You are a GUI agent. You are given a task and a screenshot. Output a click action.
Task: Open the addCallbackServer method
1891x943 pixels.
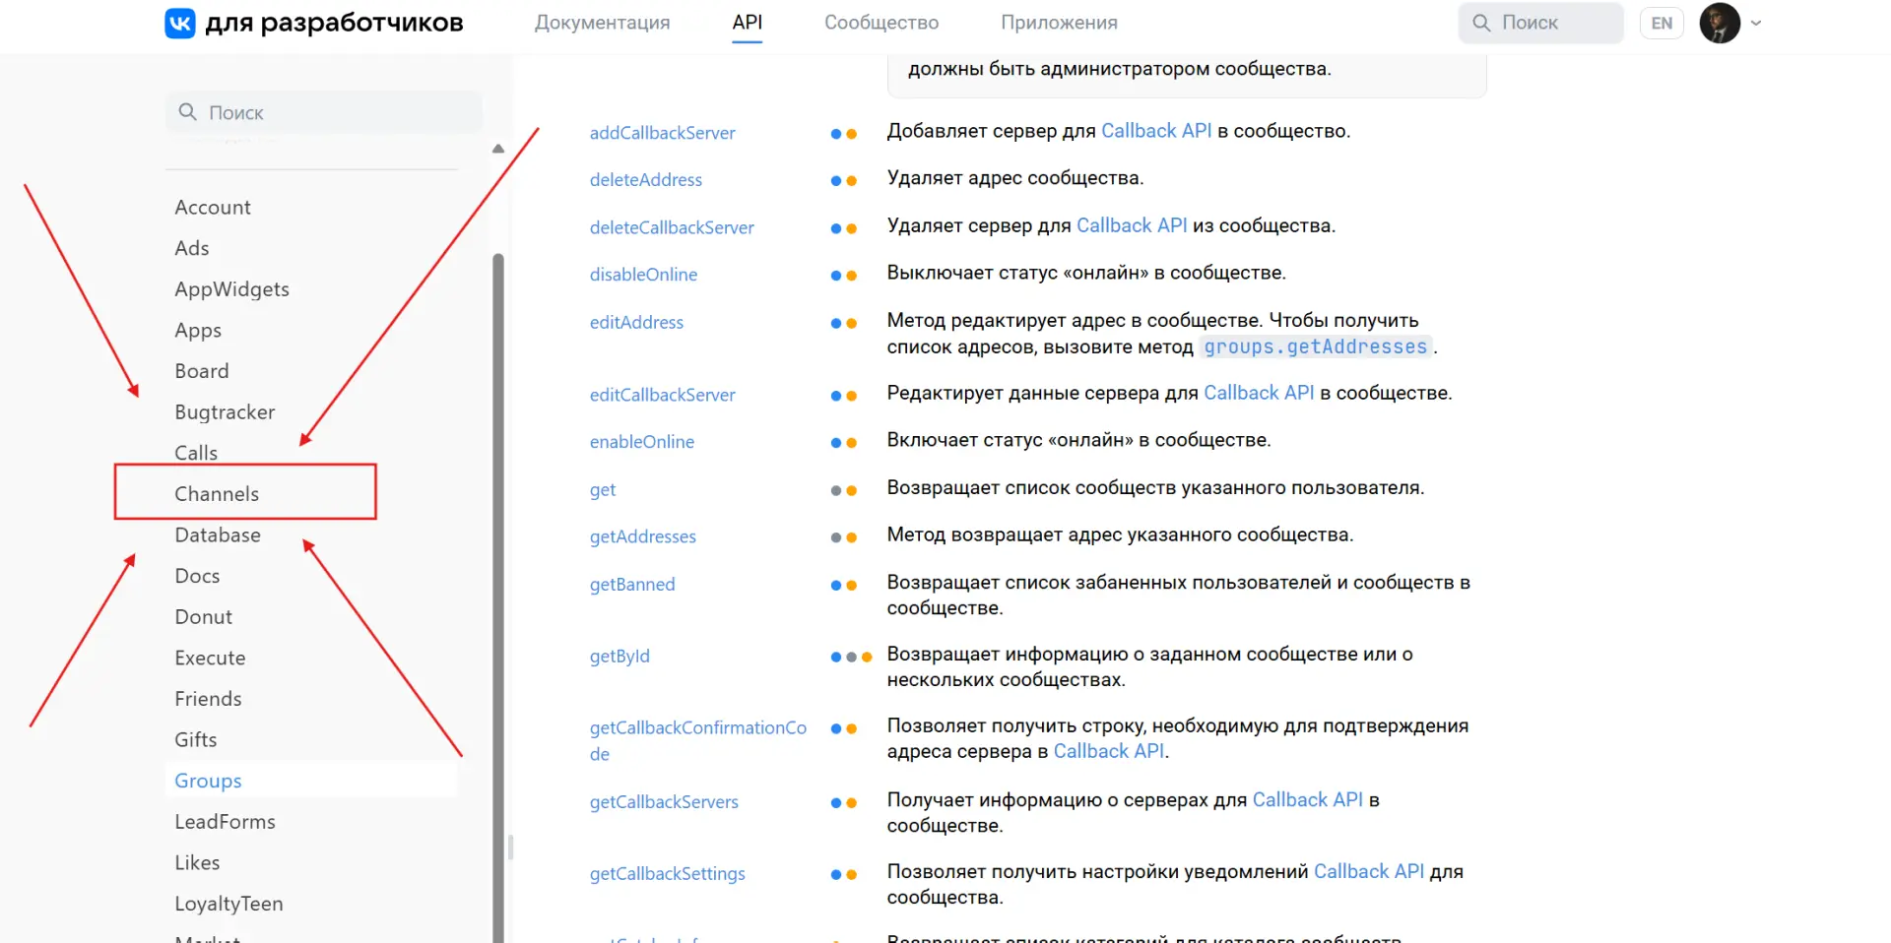662,133
